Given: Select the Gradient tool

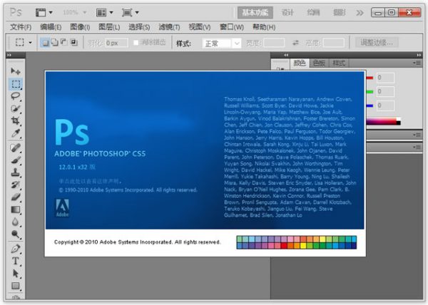Looking at the screenshot, I should [16, 210].
